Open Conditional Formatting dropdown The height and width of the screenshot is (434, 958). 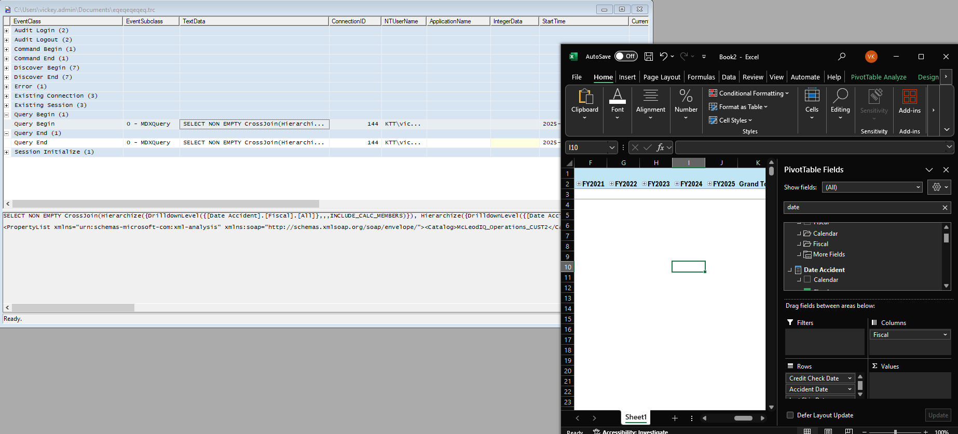[x=749, y=93]
